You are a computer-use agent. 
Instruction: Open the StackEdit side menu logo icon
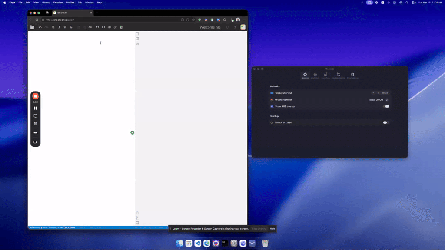click(243, 27)
